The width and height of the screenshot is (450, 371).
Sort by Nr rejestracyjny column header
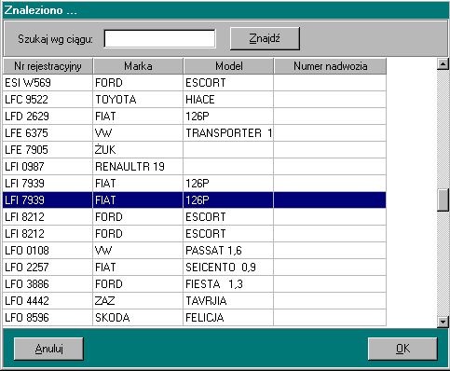click(48, 66)
